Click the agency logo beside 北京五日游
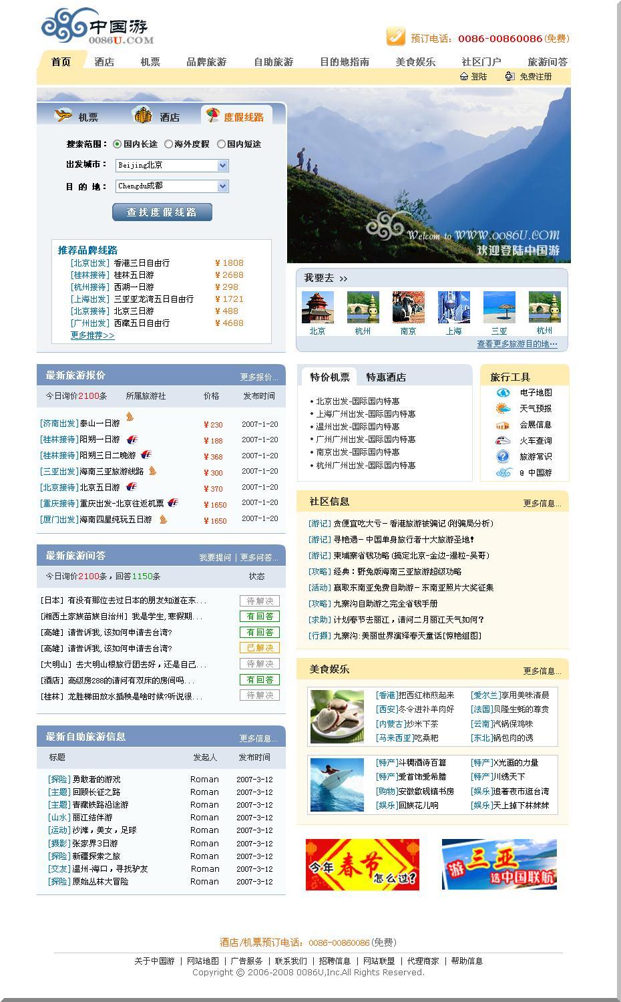621x1002 pixels. click(132, 487)
